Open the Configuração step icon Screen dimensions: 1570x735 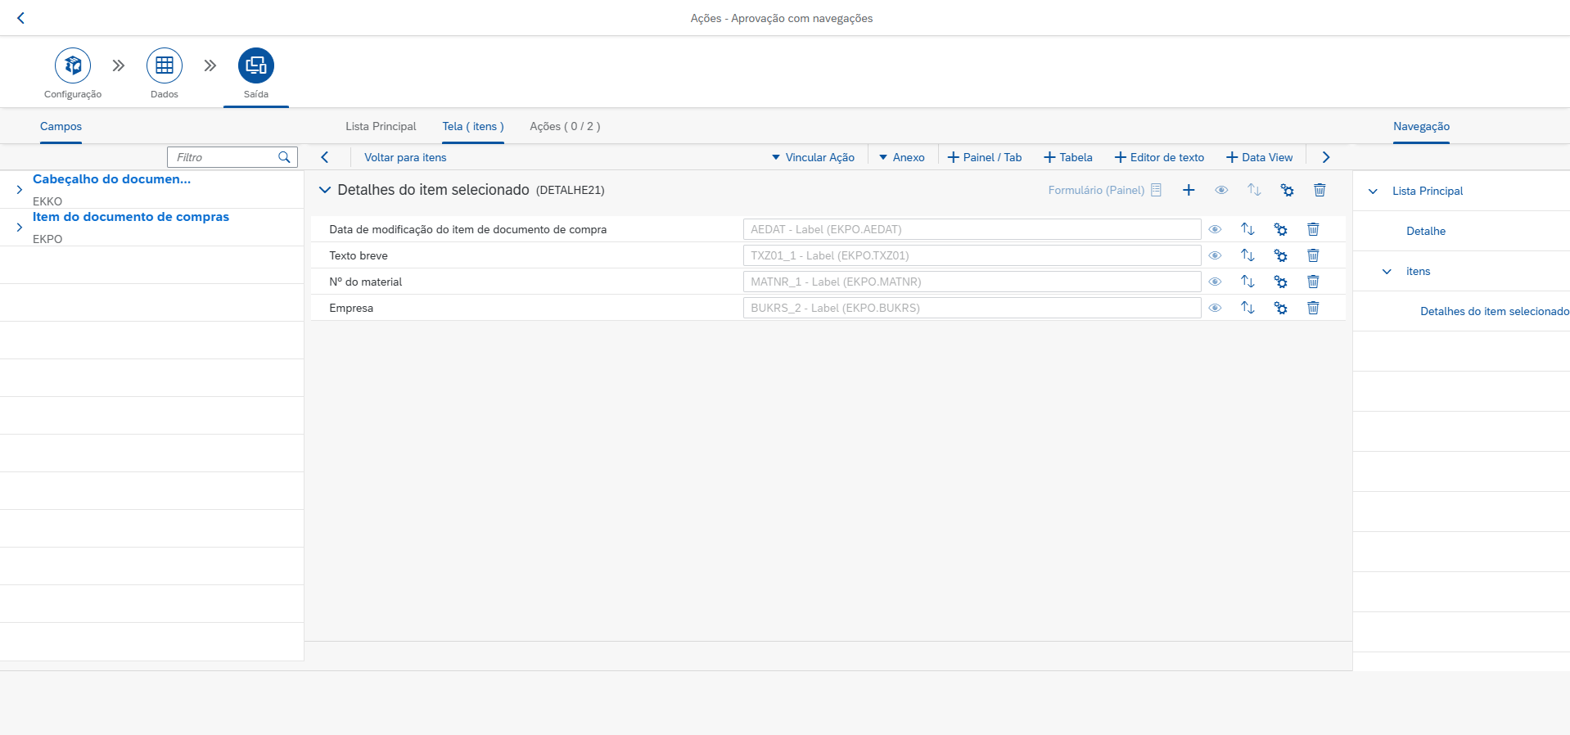tap(73, 65)
